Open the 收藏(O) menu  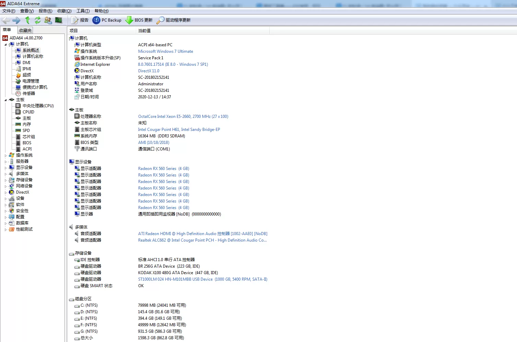[64, 11]
